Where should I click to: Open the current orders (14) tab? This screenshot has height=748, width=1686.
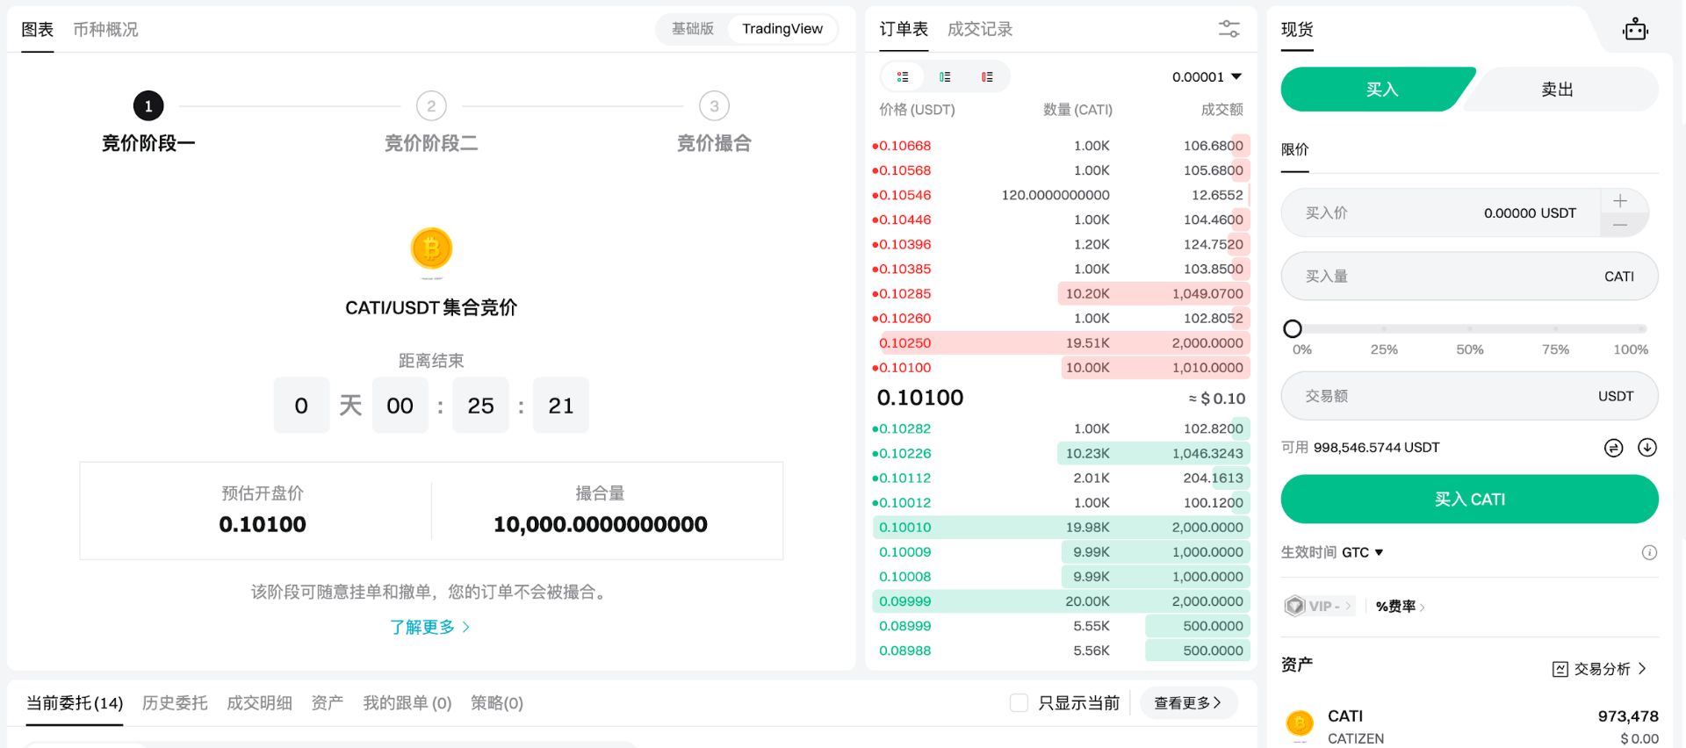[x=75, y=703]
